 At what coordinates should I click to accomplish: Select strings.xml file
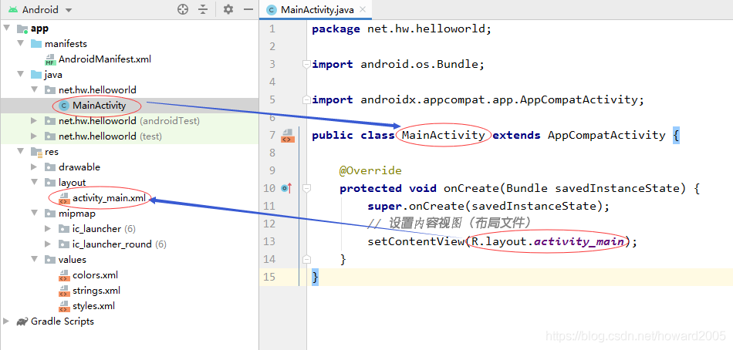[96, 290]
